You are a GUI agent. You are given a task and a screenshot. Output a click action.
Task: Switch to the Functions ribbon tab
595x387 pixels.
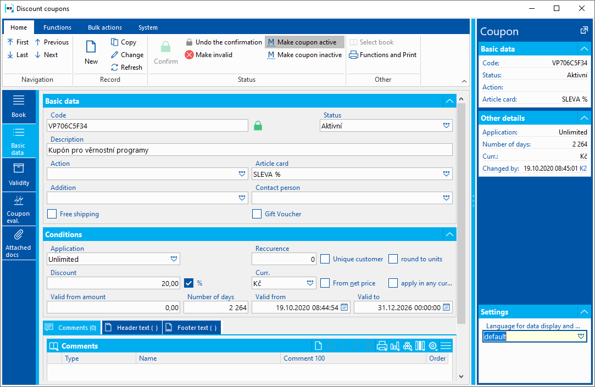tap(57, 27)
